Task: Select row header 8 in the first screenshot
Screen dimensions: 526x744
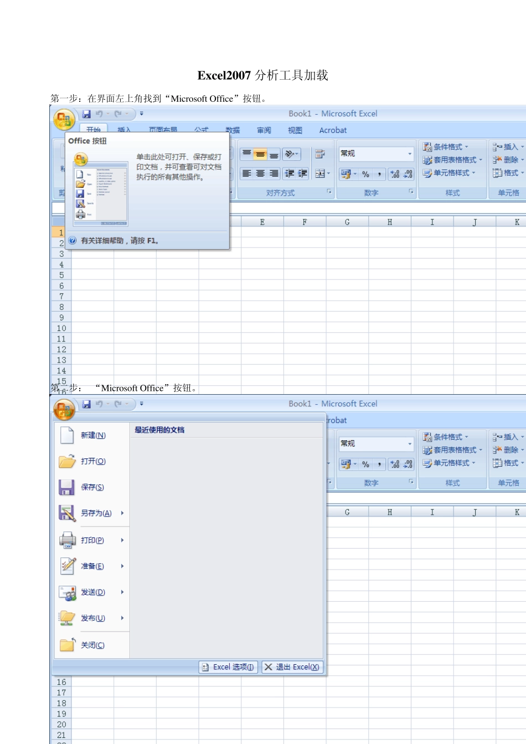Action: (61, 307)
